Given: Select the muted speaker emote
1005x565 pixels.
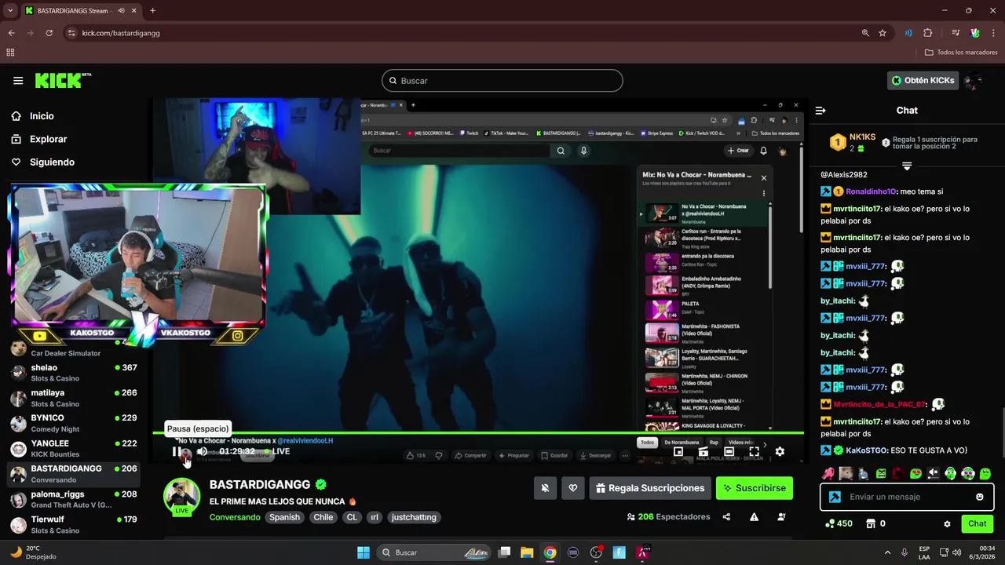Looking at the screenshot, I should pyautogui.click(x=934, y=473).
